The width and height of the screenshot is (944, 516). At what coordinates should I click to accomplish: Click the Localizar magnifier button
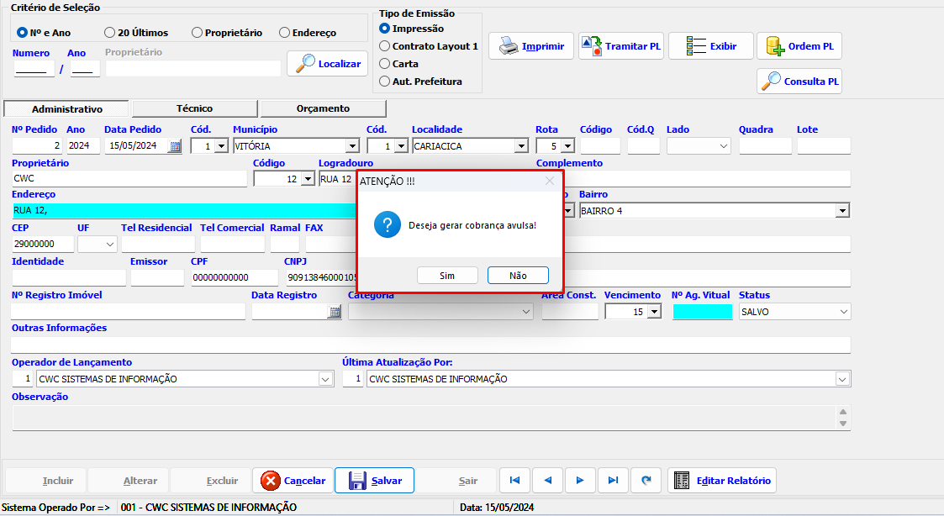tap(328, 64)
